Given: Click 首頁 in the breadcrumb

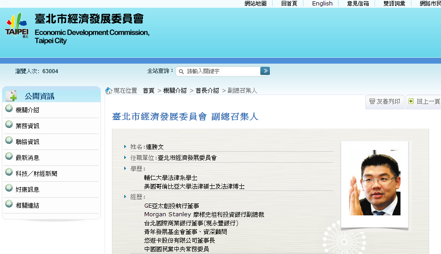Looking at the screenshot, I should click(148, 90).
